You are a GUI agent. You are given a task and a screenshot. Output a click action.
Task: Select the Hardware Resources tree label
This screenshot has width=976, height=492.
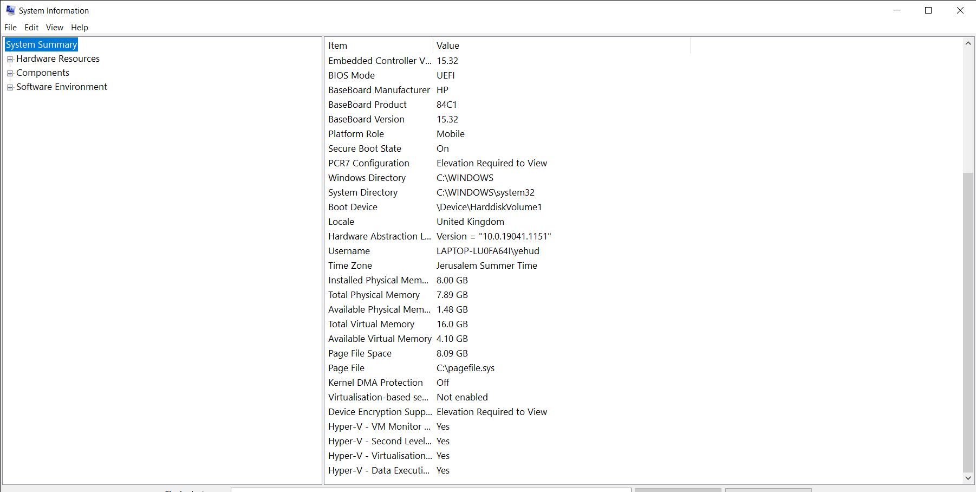58,59
